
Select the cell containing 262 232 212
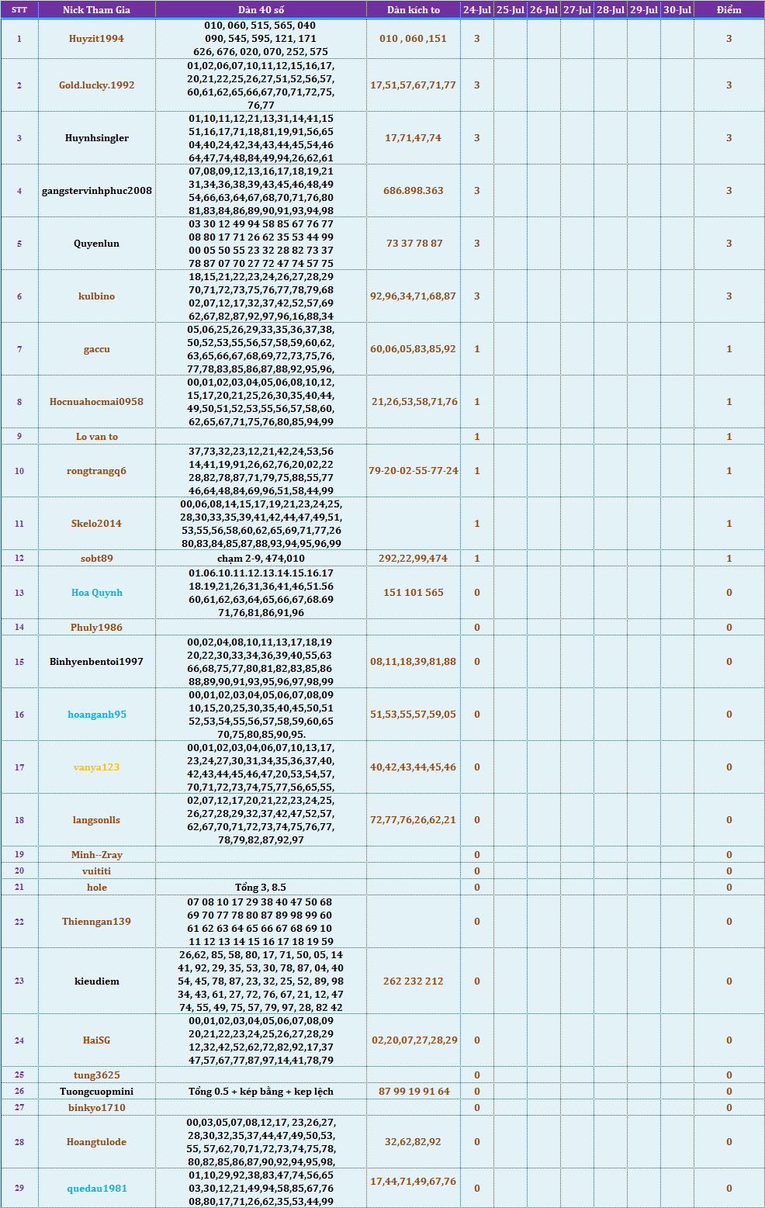[x=413, y=981]
